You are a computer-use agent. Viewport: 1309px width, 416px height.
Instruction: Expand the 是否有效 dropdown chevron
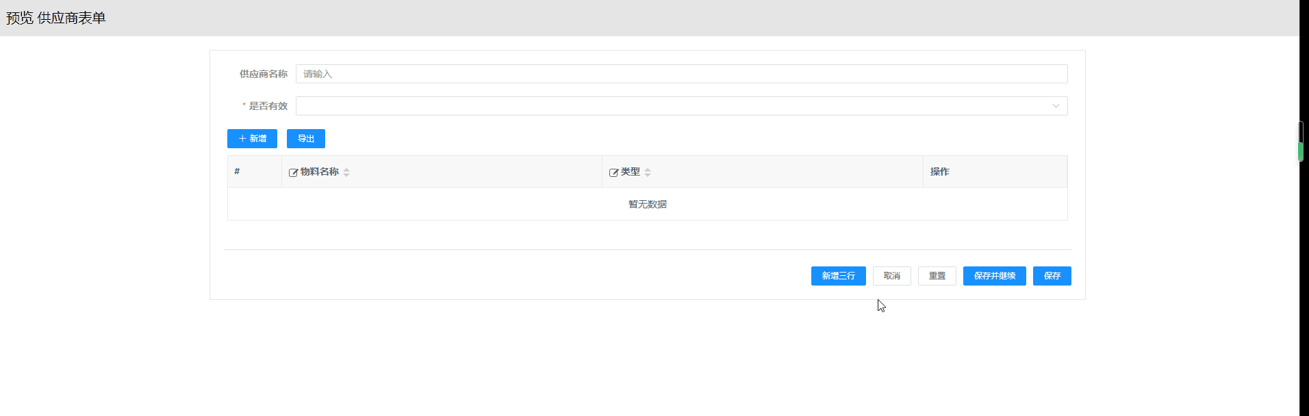pyautogui.click(x=1056, y=106)
